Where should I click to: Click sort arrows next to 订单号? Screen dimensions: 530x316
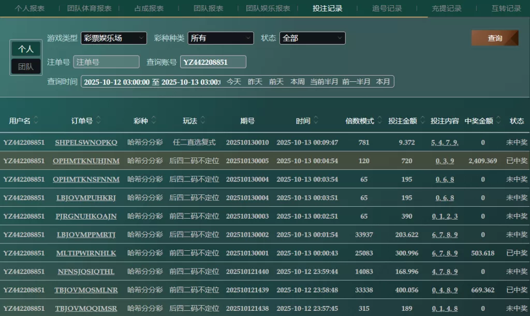98,121
